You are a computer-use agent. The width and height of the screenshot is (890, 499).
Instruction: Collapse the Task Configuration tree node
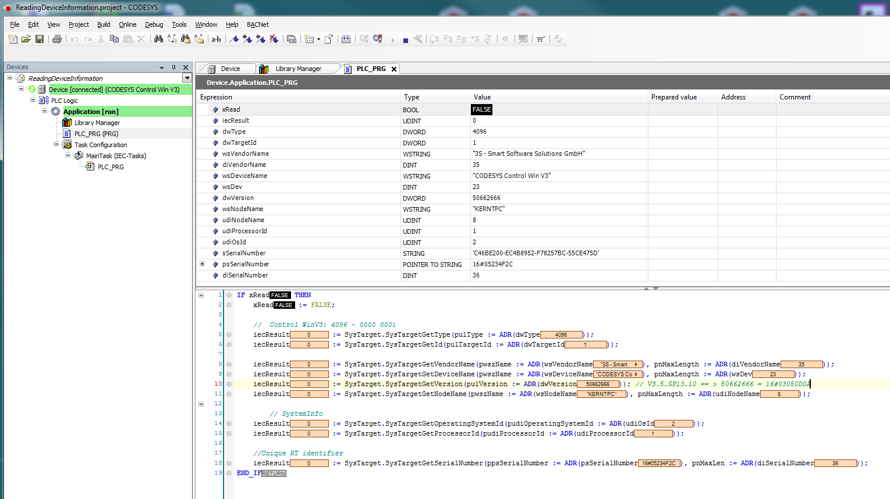tap(56, 144)
